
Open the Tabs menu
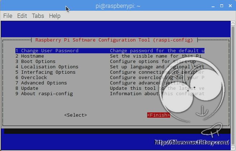point(38,16)
